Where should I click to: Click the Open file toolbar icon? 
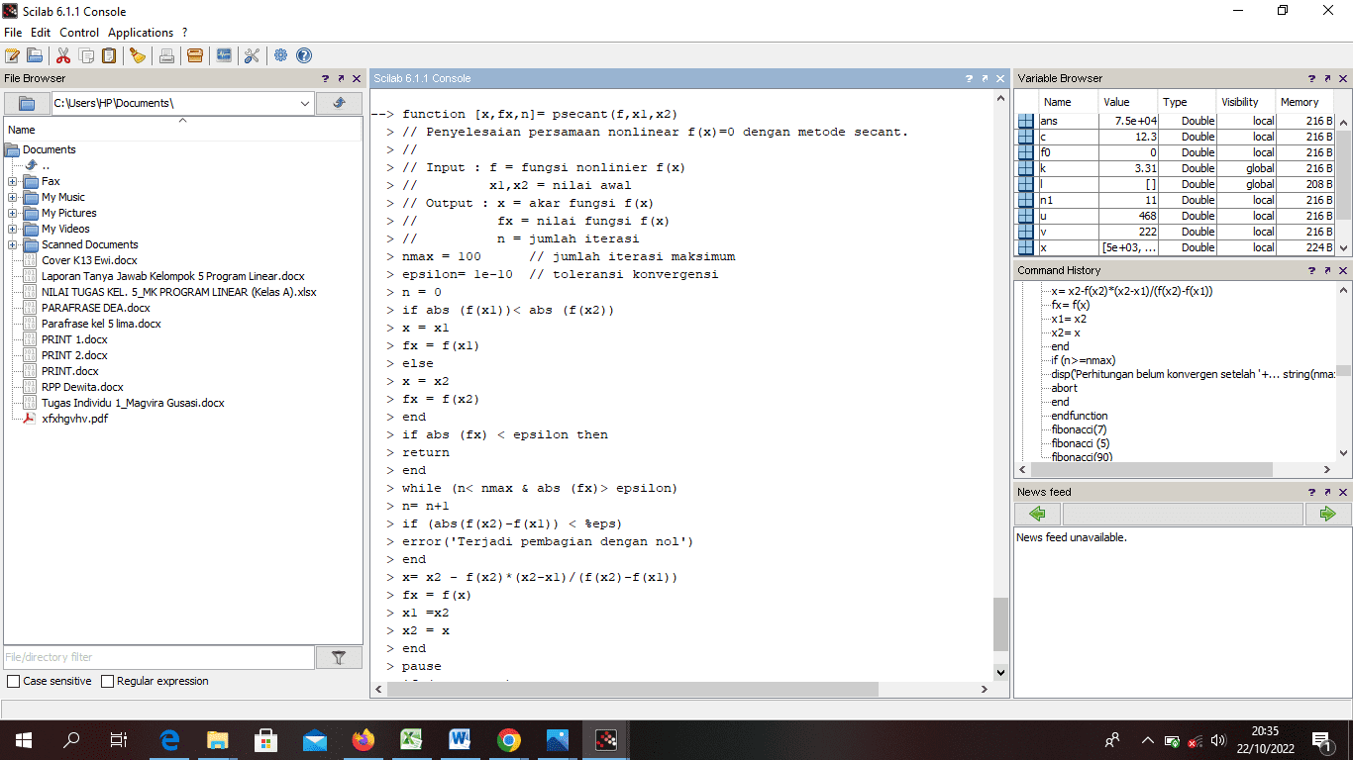click(35, 55)
